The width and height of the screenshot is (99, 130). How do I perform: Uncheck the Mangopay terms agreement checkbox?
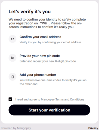pos(10,99)
